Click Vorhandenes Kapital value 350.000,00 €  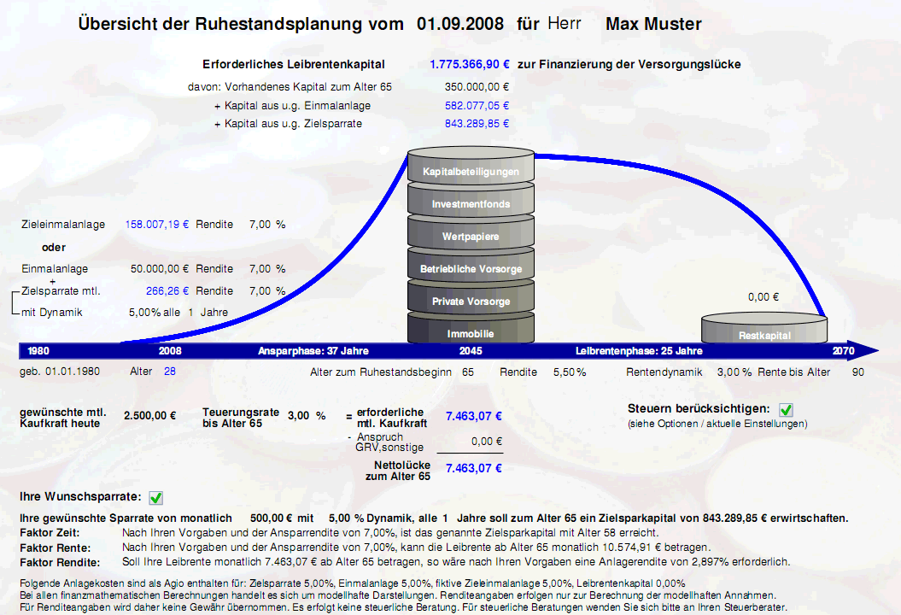(x=477, y=87)
